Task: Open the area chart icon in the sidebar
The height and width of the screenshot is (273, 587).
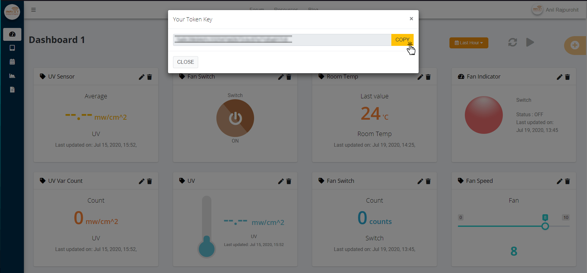Action: coord(12,76)
